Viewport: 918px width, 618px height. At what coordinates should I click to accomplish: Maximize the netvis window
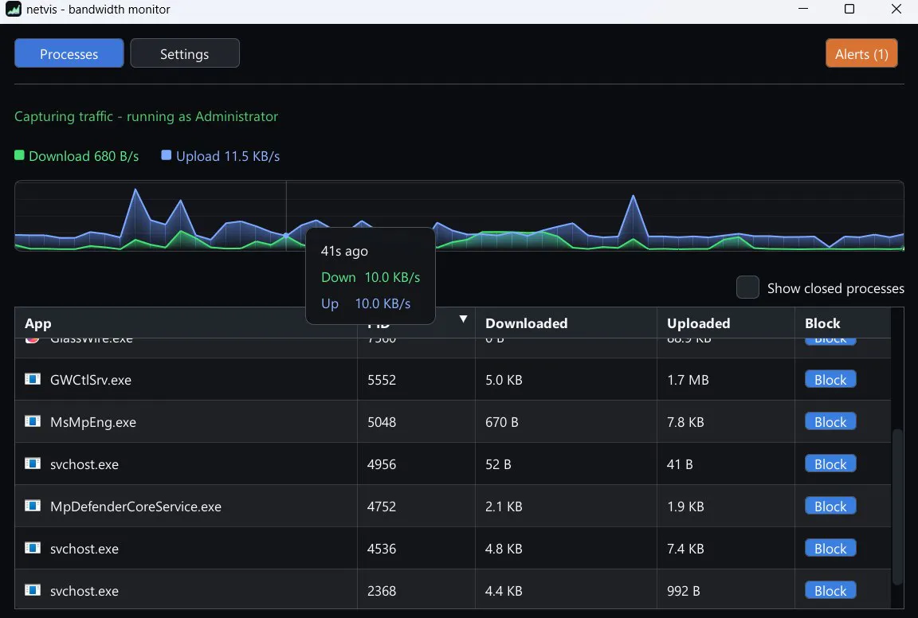(849, 9)
